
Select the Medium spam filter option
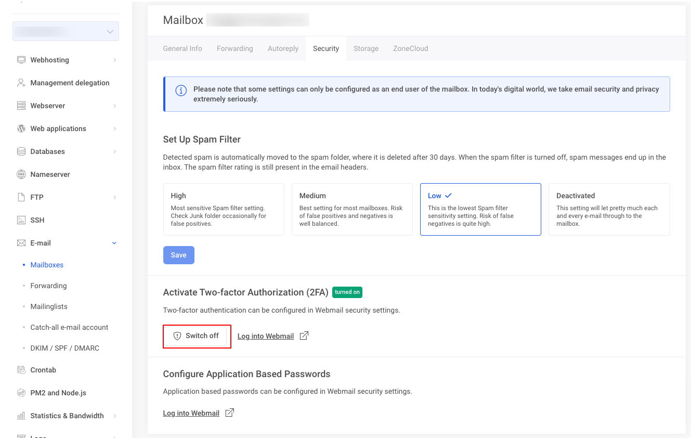pyautogui.click(x=352, y=209)
